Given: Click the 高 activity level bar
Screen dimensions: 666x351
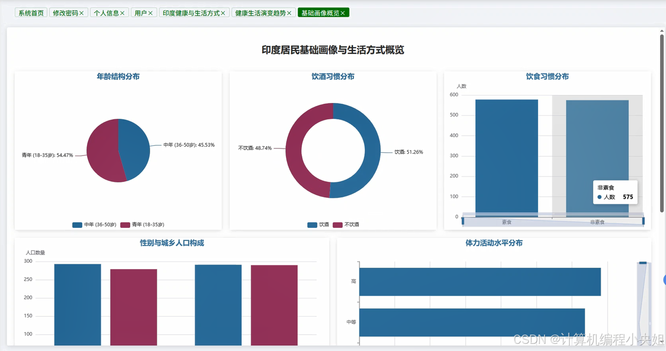Looking at the screenshot, I should 480,282.
